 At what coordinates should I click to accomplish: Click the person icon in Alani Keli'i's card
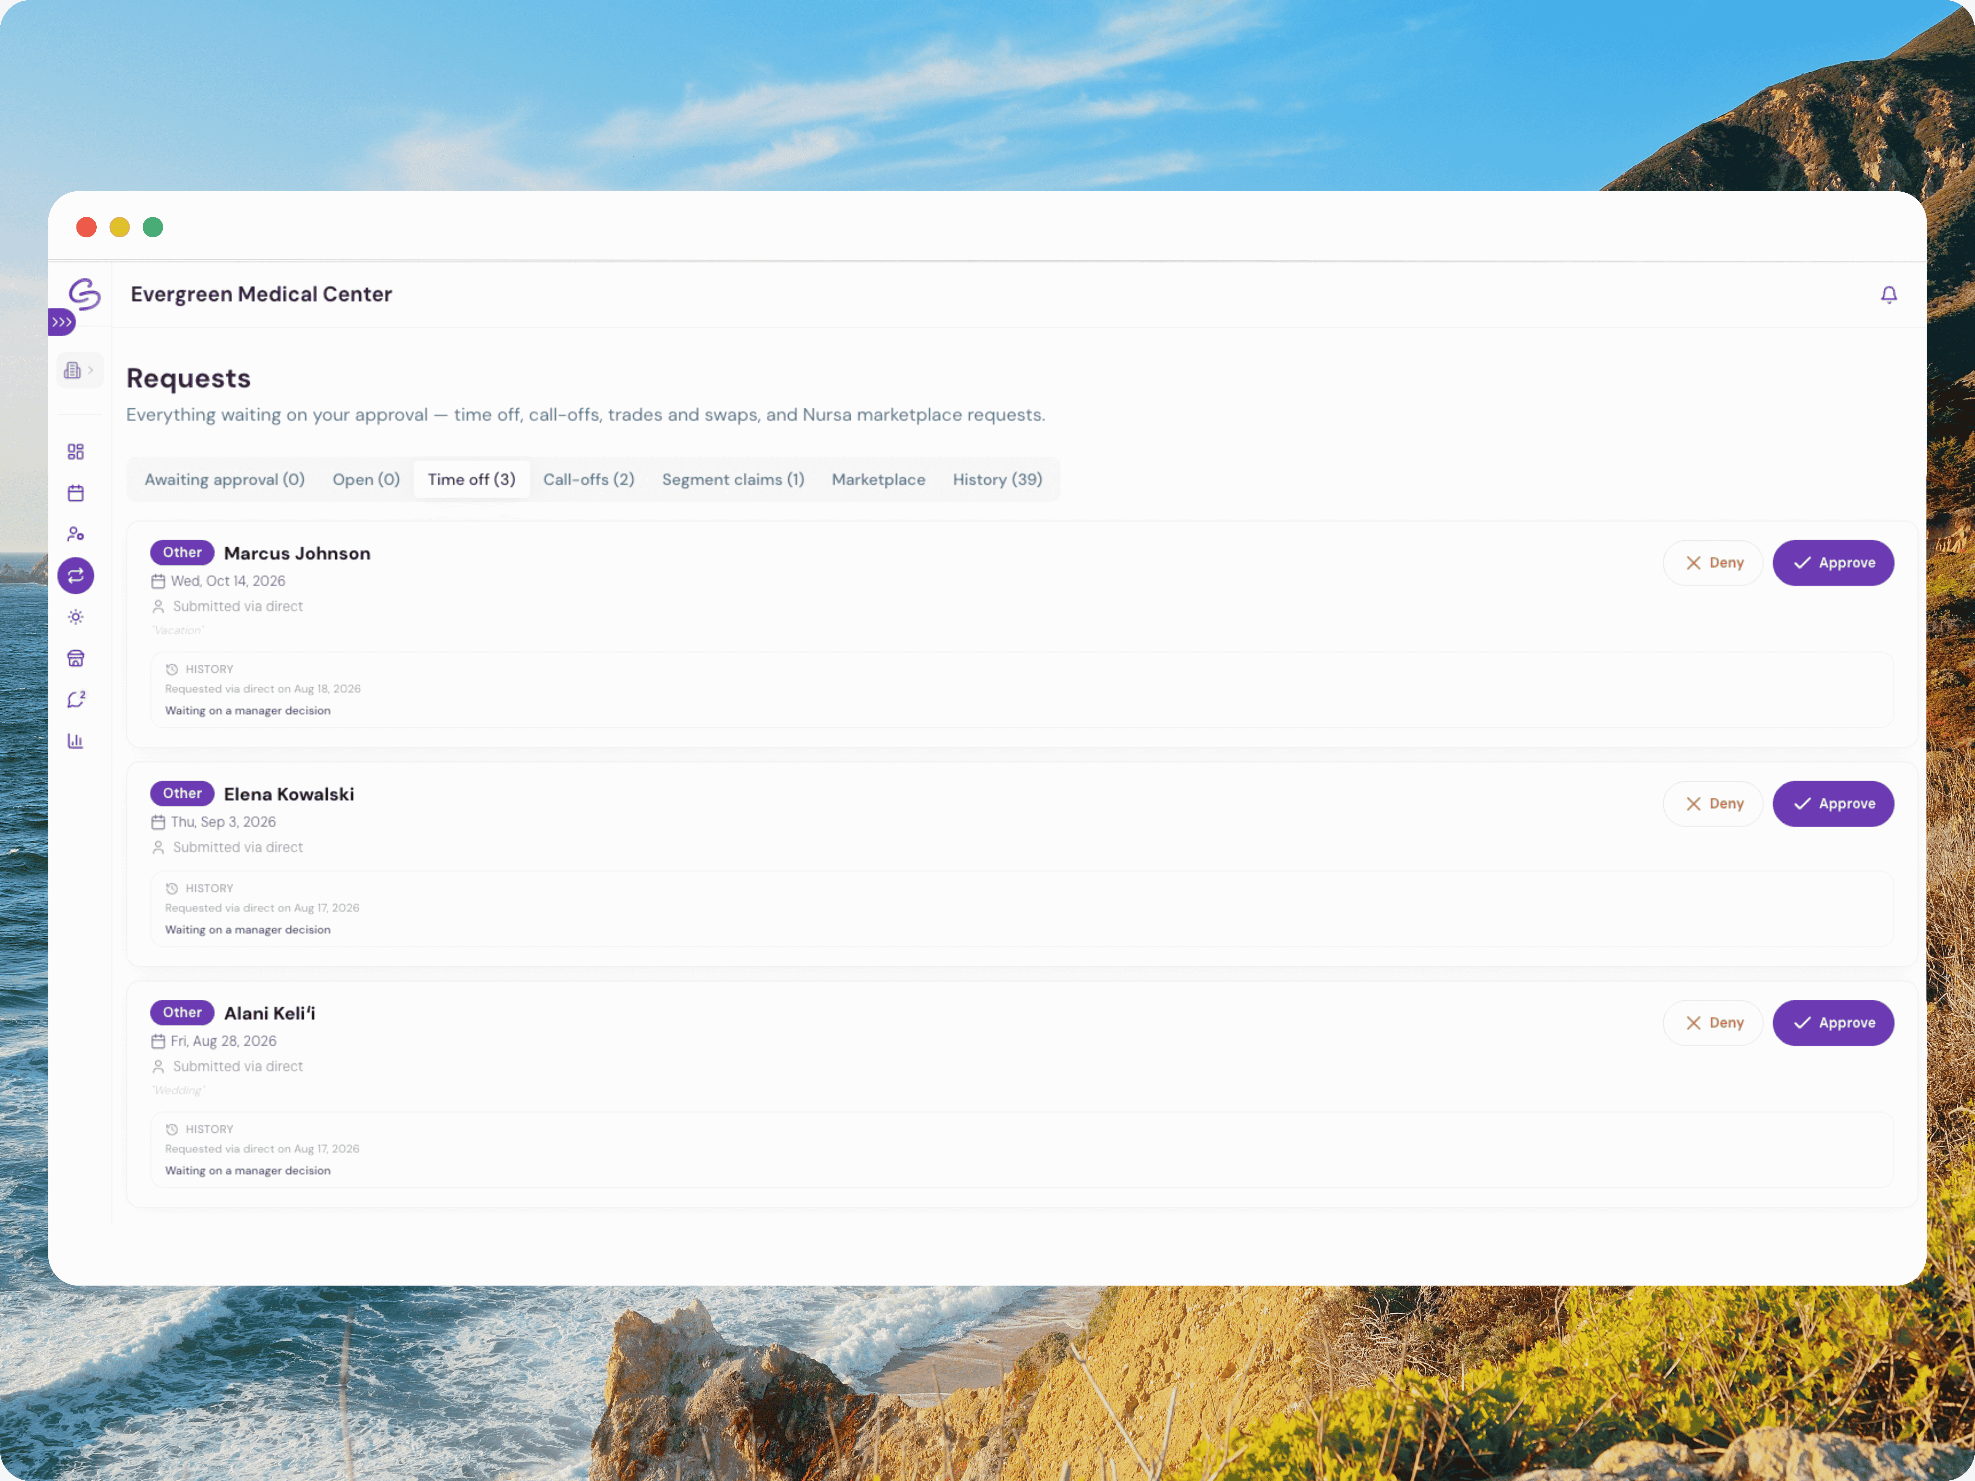158,1067
